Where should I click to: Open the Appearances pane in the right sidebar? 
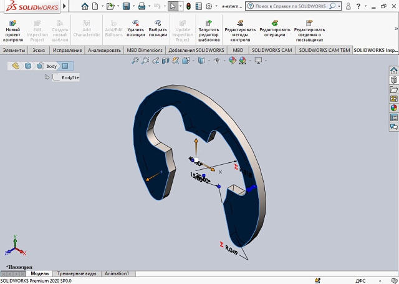coord(393,107)
